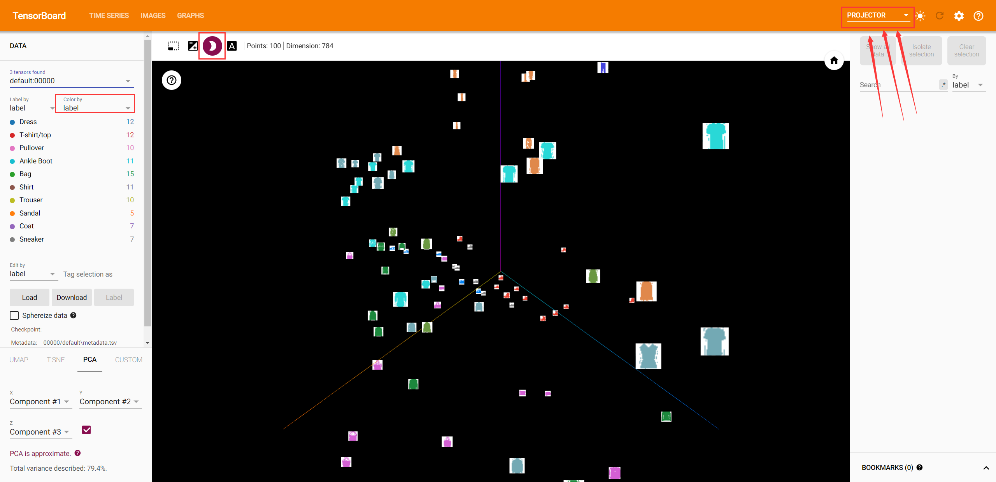This screenshot has height=482, width=996.
Task: Open the PROJECTOR plugin dropdown
Action: (877, 16)
